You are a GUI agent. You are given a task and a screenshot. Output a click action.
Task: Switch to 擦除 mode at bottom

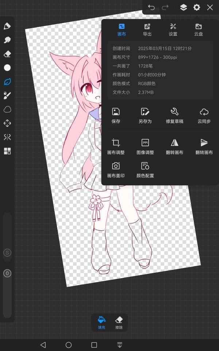pos(119,323)
